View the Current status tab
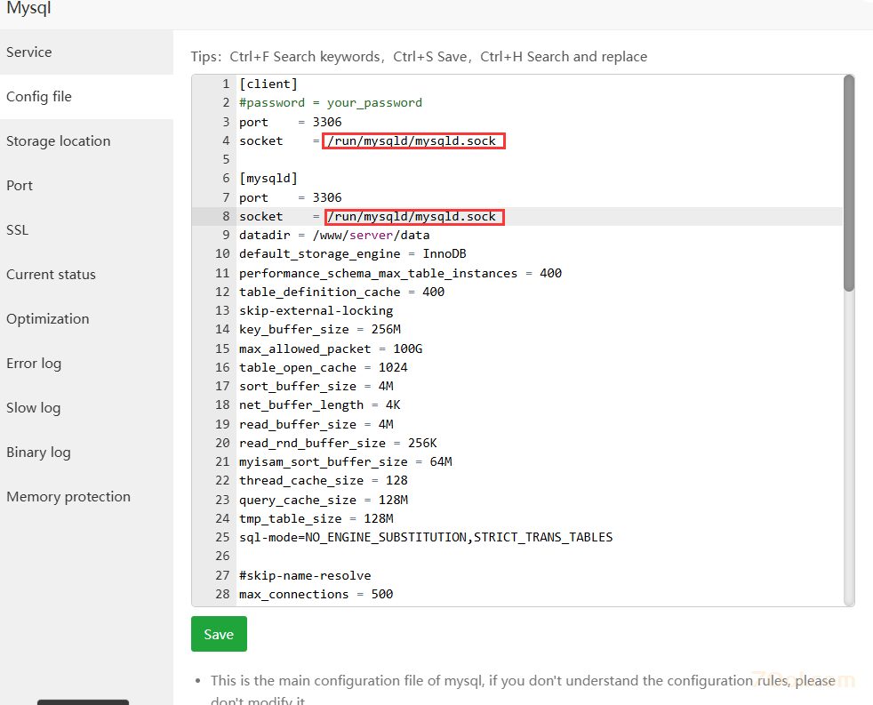Viewport: 873px width, 705px height. click(86, 275)
